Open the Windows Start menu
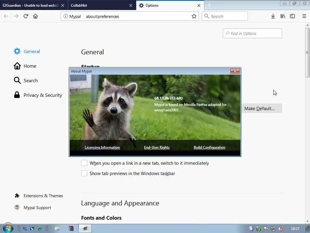 point(8,228)
